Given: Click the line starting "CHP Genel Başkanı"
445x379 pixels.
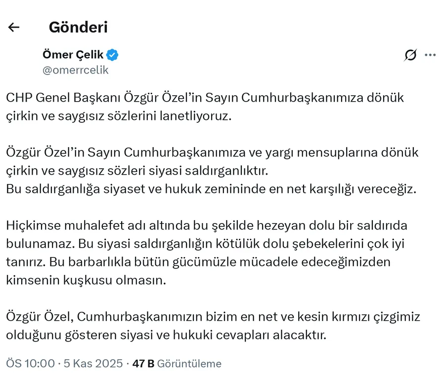Looking at the screenshot, I should [x=205, y=98].
